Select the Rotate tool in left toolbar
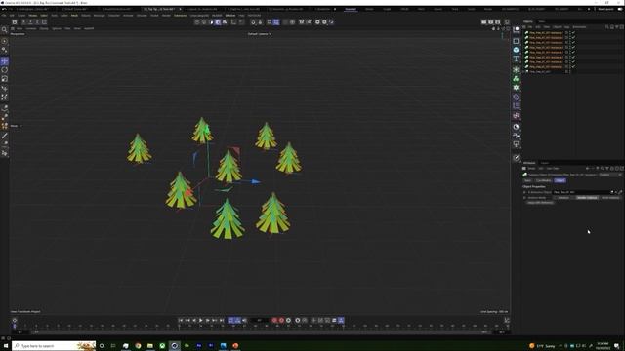Screen dimensions: 625x351 4,70
